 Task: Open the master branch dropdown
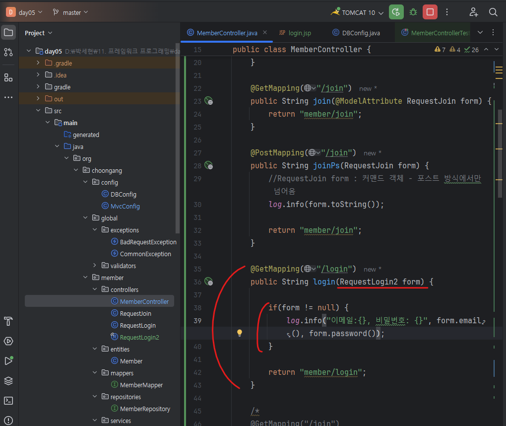[x=70, y=12]
